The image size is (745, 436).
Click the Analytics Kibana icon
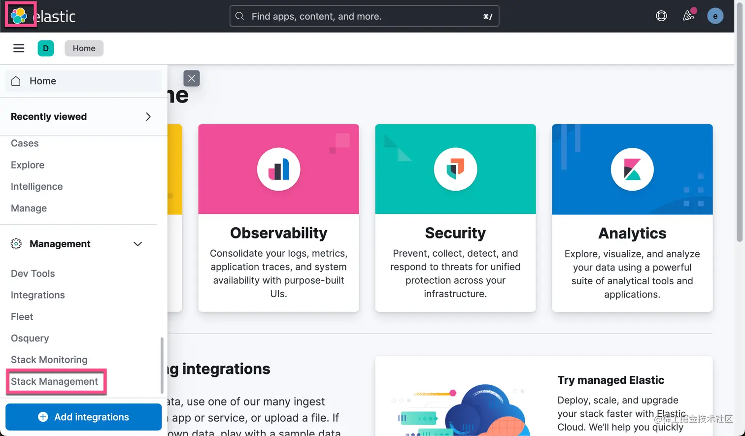(x=632, y=169)
